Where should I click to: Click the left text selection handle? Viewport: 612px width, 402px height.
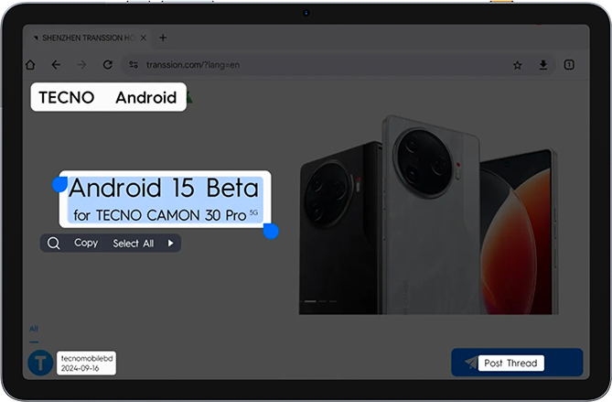pyautogui.click(x=59, y=185)
